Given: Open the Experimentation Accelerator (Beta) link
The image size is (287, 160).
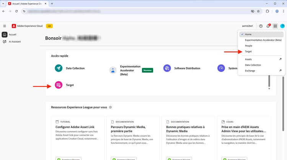Looking at the screenshot, I should tap(130, 70).
